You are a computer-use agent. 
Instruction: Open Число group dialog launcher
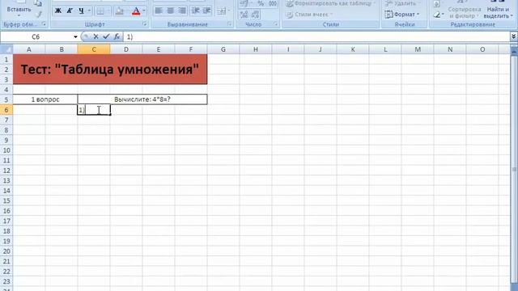point(275,24)
